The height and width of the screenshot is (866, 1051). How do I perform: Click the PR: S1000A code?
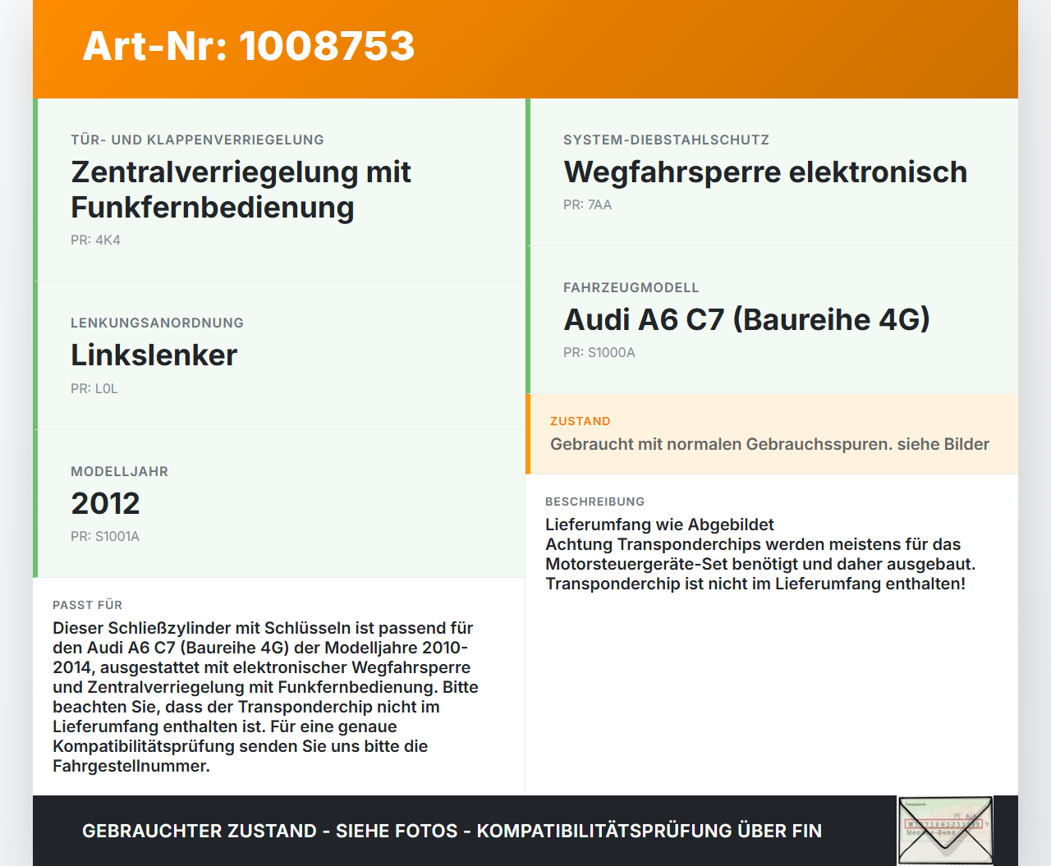(x=599, y=352)
